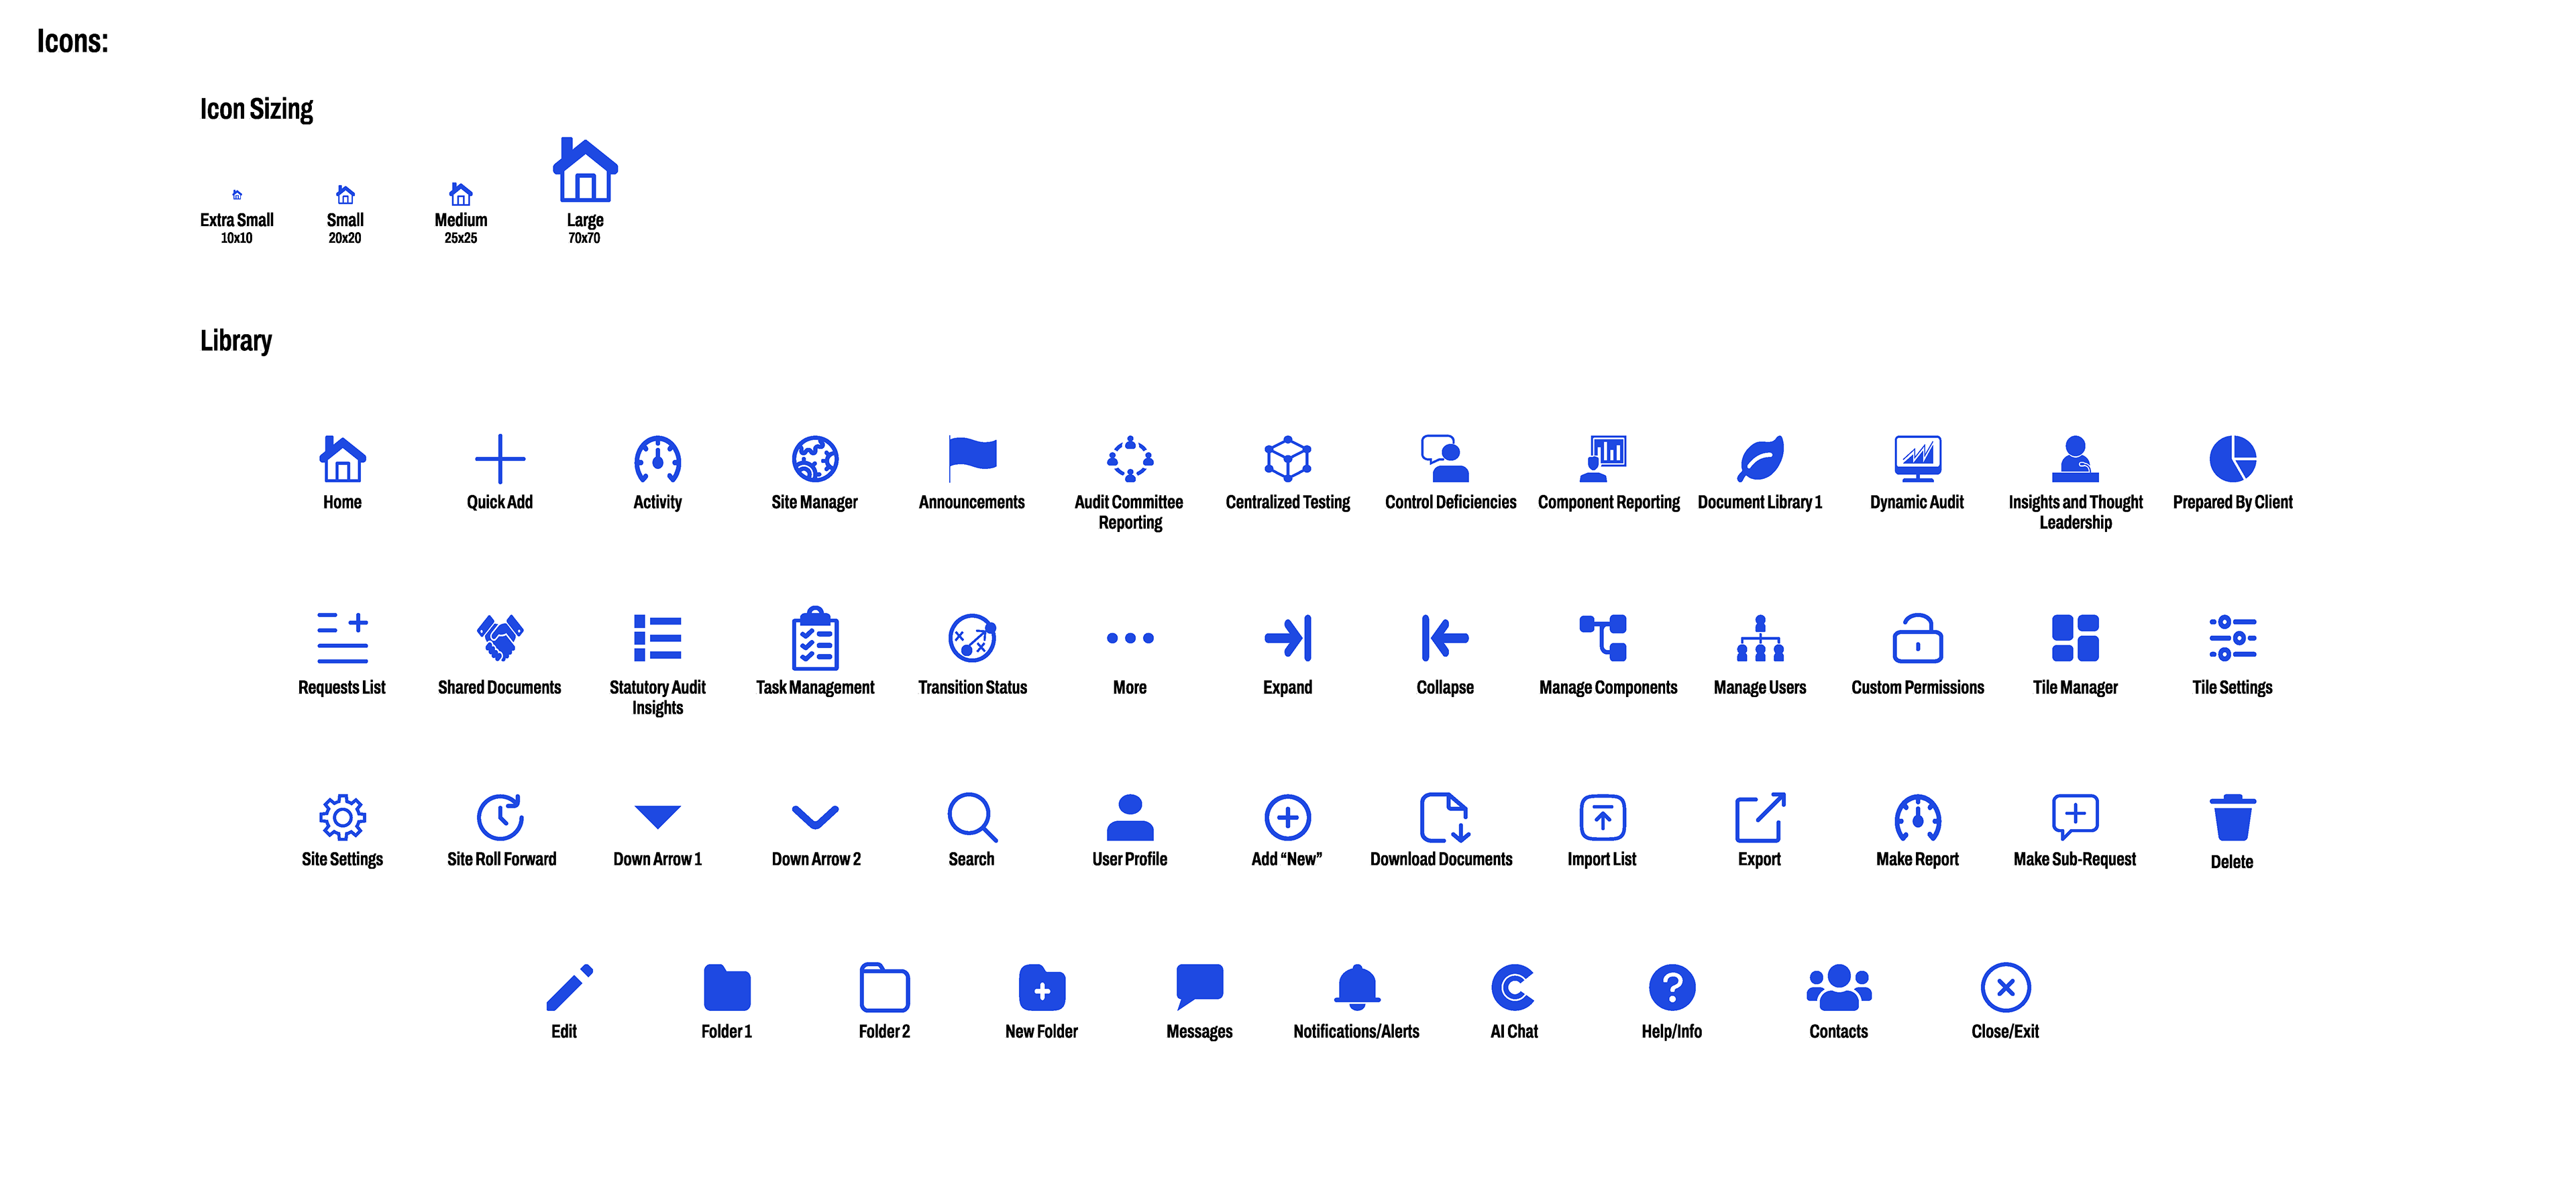Image resolution: width=2576 pixels, height=1186 pixels.
Task: Click the Notifications/Alerts bell icon
Action: tap(1357, 988)
